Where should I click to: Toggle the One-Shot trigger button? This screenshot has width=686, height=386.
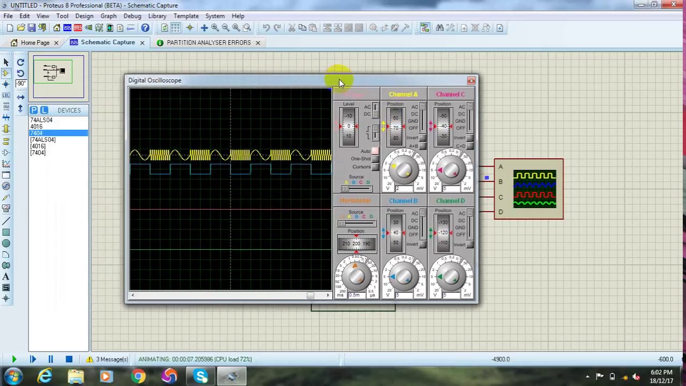[x=375, y=159]
